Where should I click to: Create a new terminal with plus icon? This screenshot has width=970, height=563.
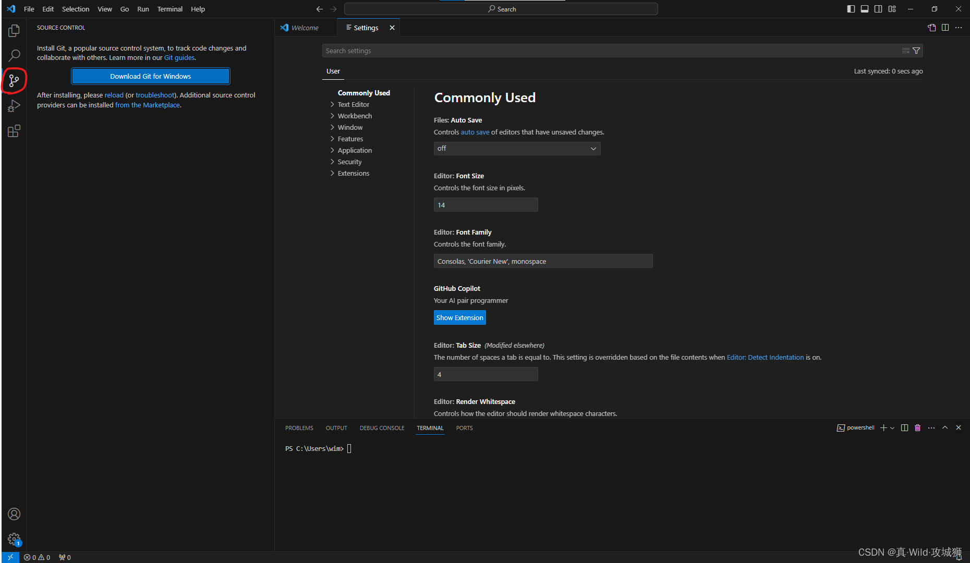[x=883, y=427]
